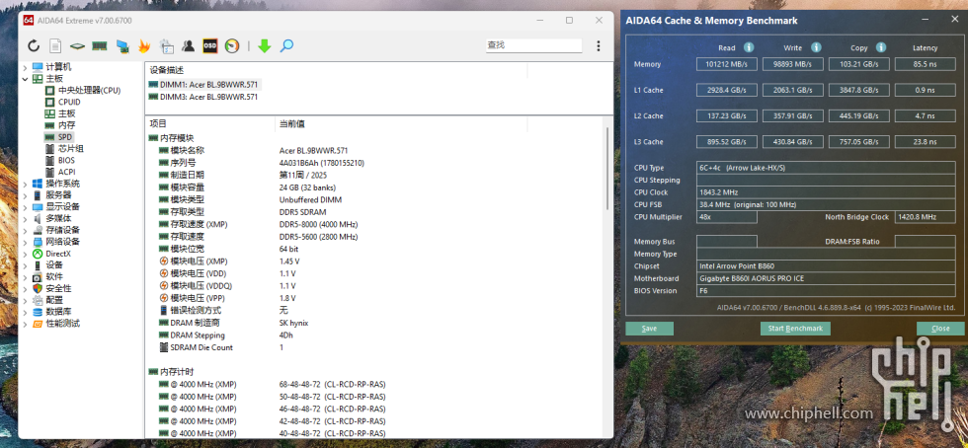Click the speedometer gauge benchmark icon

click(232, 45)
